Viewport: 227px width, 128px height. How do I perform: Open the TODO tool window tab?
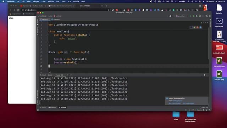(x=43, y=107)
